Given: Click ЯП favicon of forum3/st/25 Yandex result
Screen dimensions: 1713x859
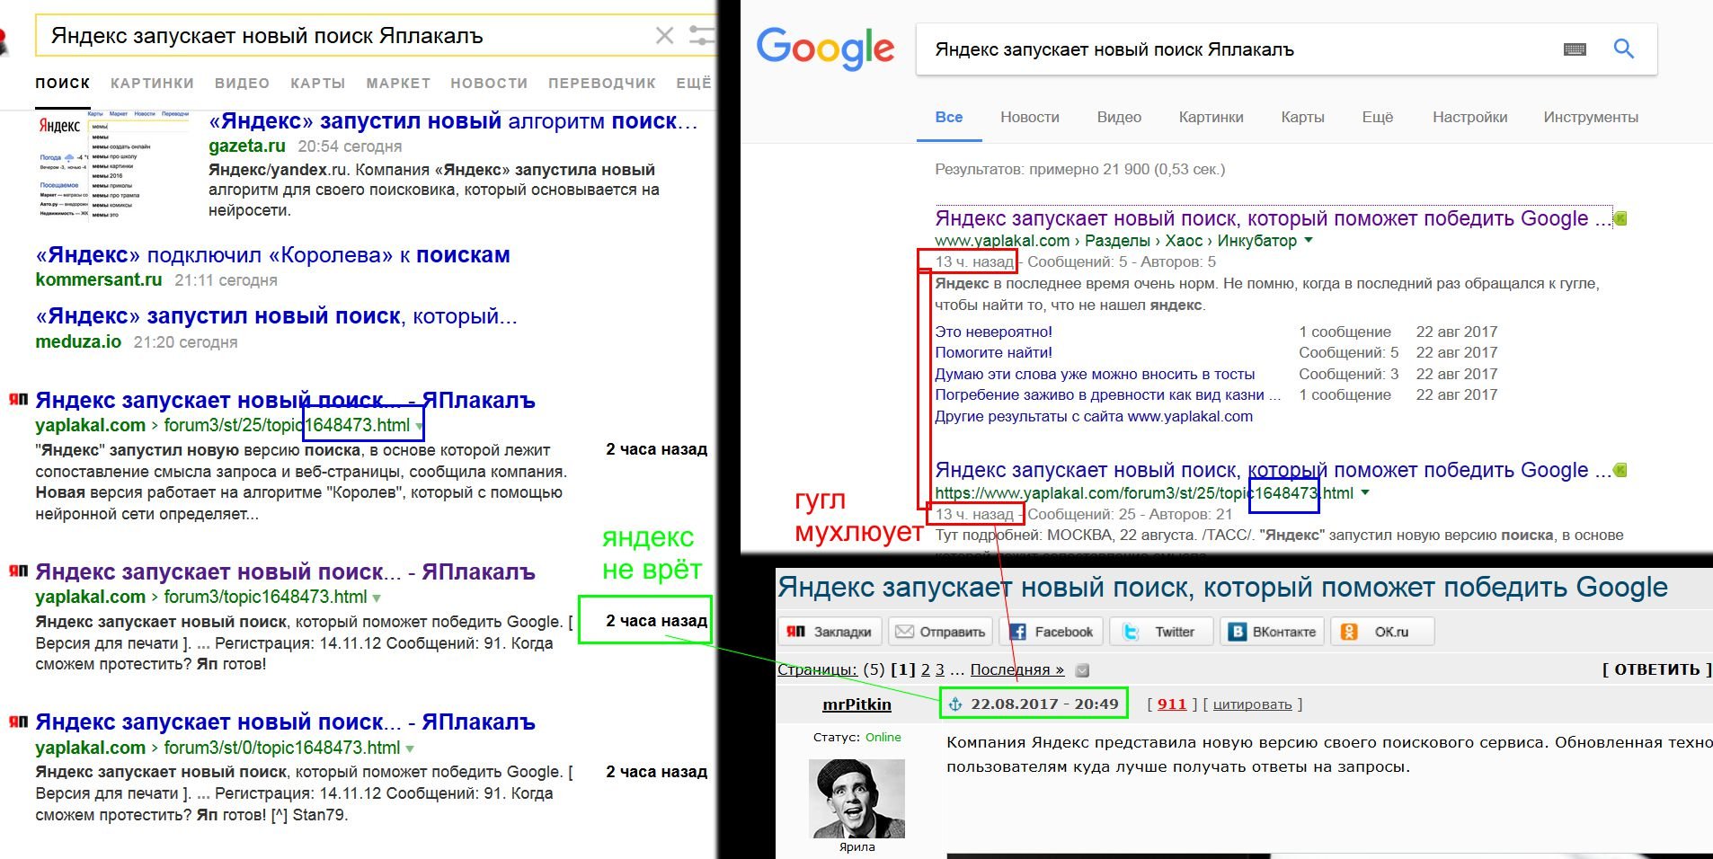Looking at the screenshot, I should (x=18, y=399).
